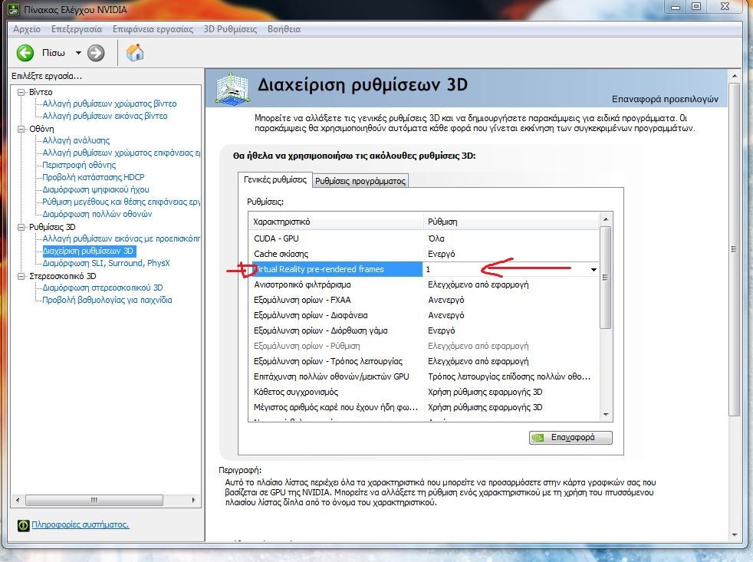Viewport: 753px width, 562px height.
Task: Click the Χαρακτηριστικό column header
Action: tap(336, 222)
